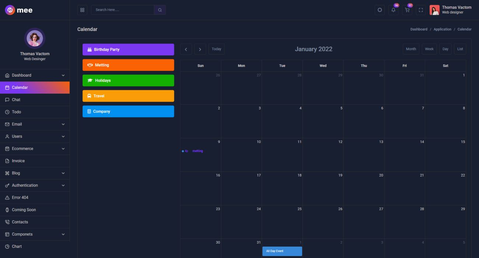Image resolution: width=479 pixels, height=258 pixels.
Task: Click the Ecommerce bag icon
Action: (x=7, y=149)
